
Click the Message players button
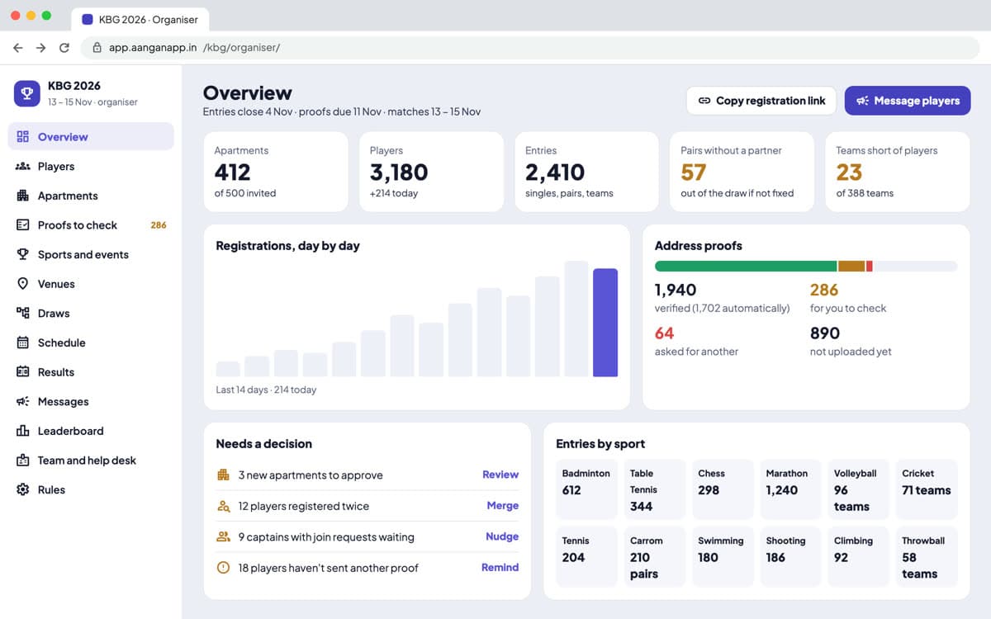pos(908,101)
